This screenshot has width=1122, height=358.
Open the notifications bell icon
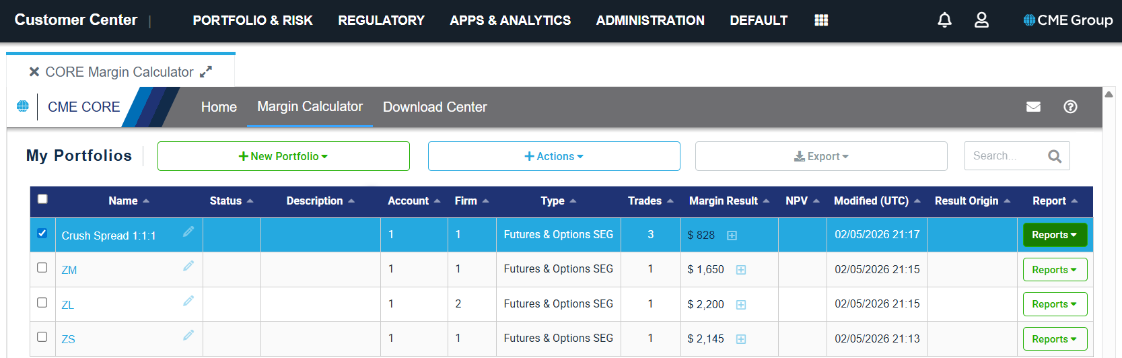(944, 20)
